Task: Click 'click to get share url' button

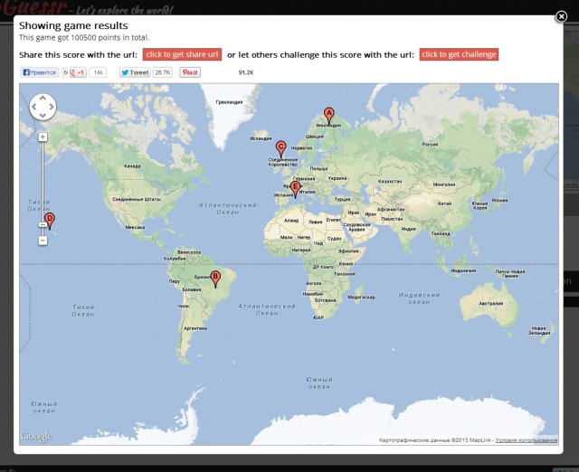Action: [x=182, y=54]
